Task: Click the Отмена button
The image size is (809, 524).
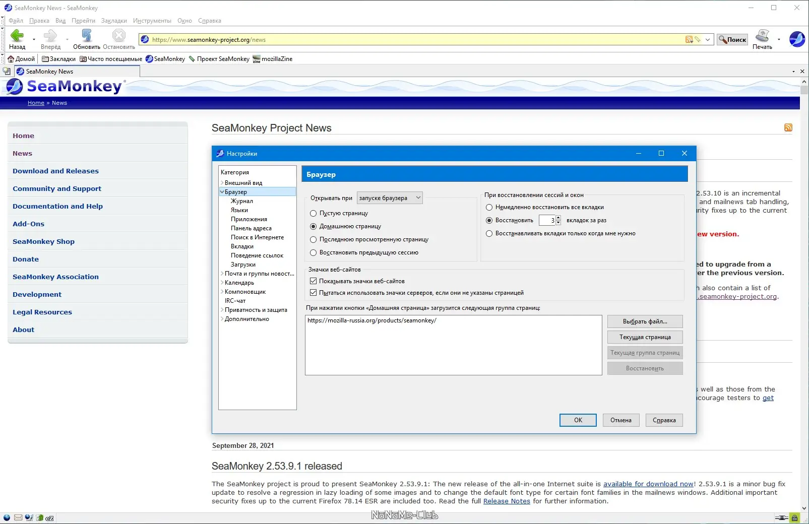Action: point(621,420)
